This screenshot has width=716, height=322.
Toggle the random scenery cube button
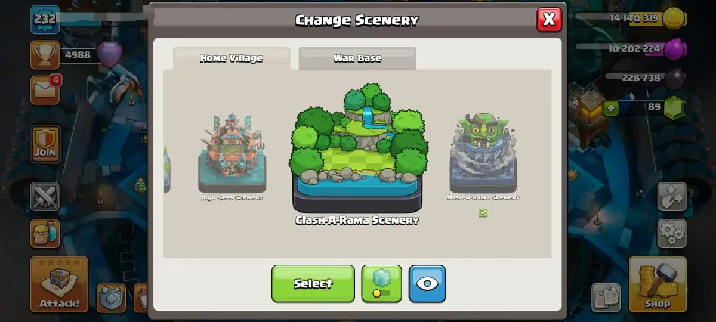click(x=382, y=284)
